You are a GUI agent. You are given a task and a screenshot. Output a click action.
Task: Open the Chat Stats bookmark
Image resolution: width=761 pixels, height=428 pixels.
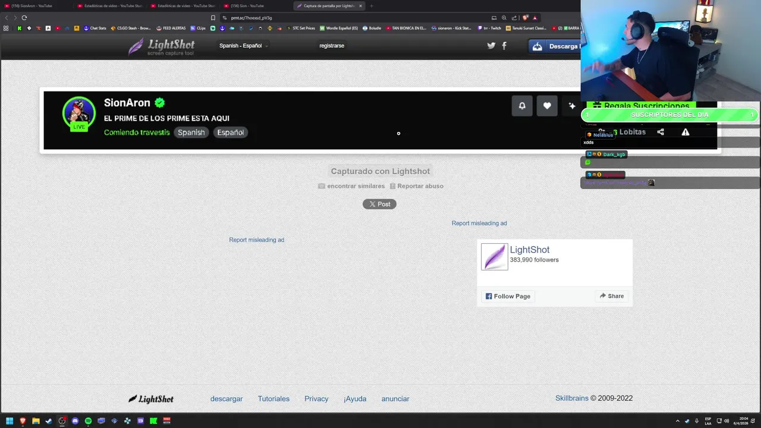coord(95,28)
